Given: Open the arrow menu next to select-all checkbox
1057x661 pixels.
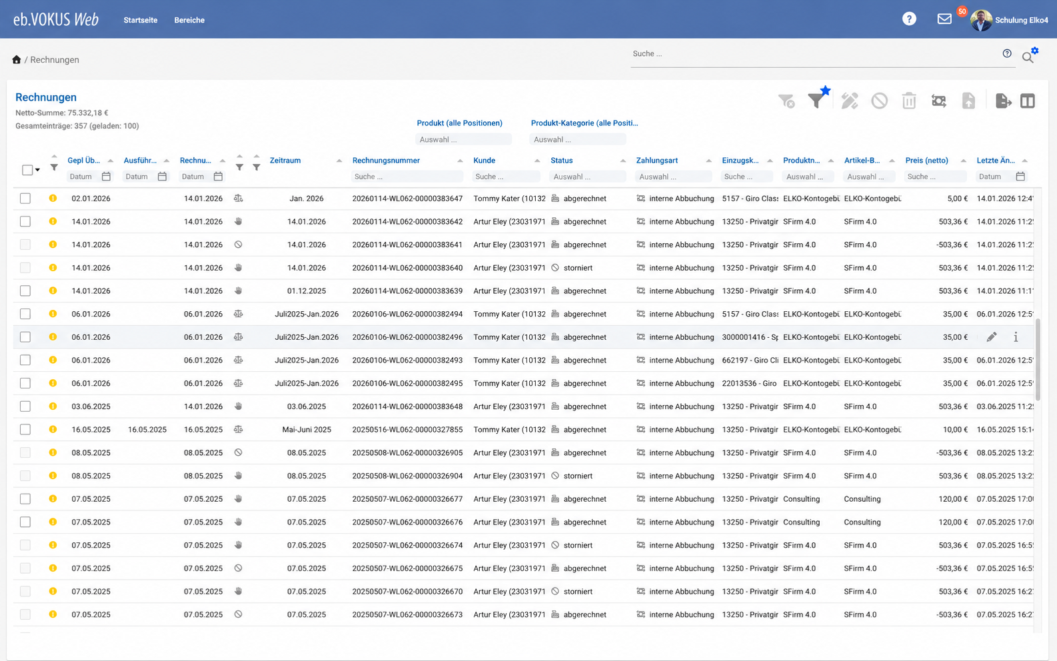Looking at the screenshot, I should click(x=37, y=170).
